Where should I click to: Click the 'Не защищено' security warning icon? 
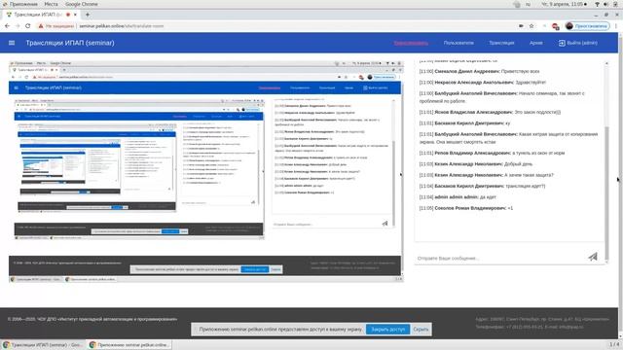(41, 26)
